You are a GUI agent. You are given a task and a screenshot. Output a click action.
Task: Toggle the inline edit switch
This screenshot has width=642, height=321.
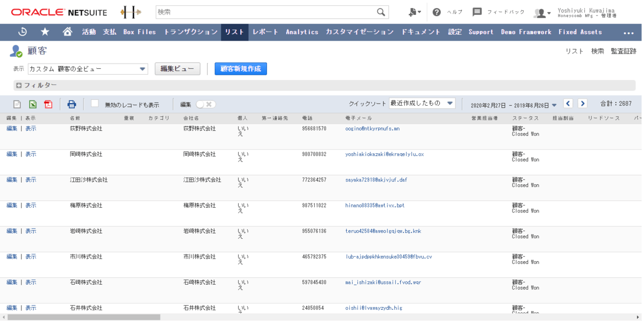(205, 104)
